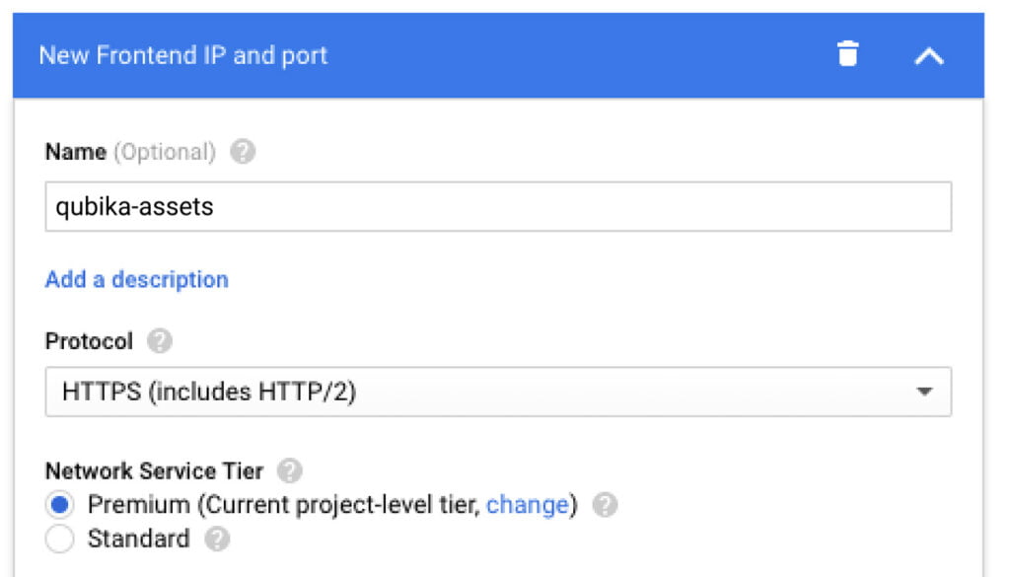Click inside the qubika-assets name field

tap(395, 206)
